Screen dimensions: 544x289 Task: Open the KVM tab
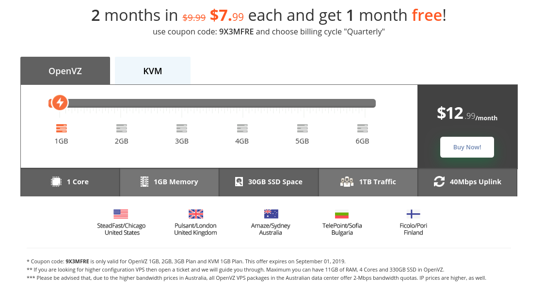tap(153, 71)
